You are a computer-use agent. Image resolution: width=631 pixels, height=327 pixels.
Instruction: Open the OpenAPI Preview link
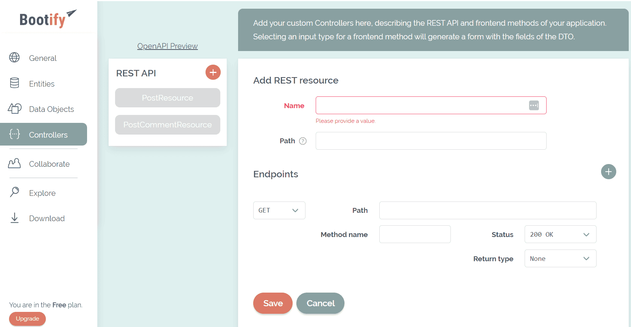pos(167,46)
